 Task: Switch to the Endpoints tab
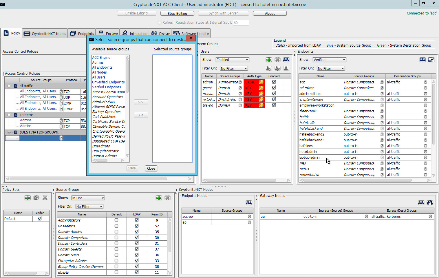coord(82,34)
